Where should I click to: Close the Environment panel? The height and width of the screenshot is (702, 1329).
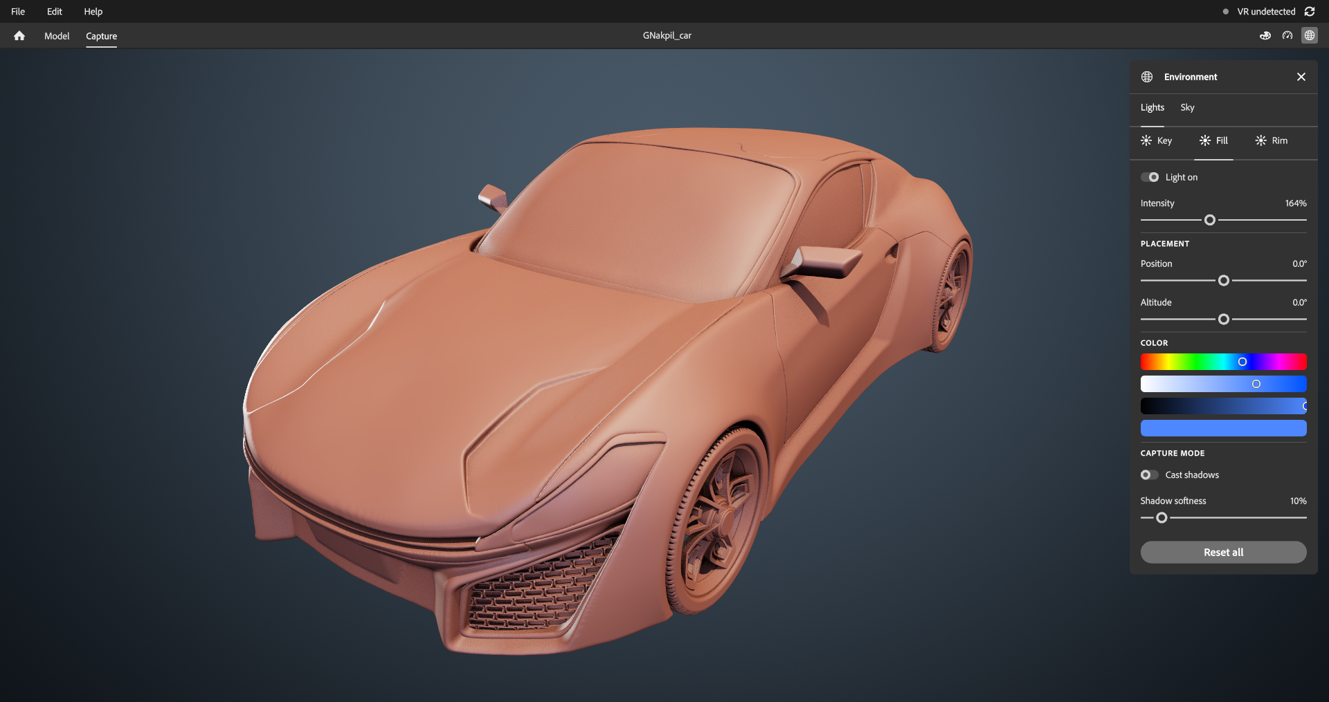pos(1301,77)
